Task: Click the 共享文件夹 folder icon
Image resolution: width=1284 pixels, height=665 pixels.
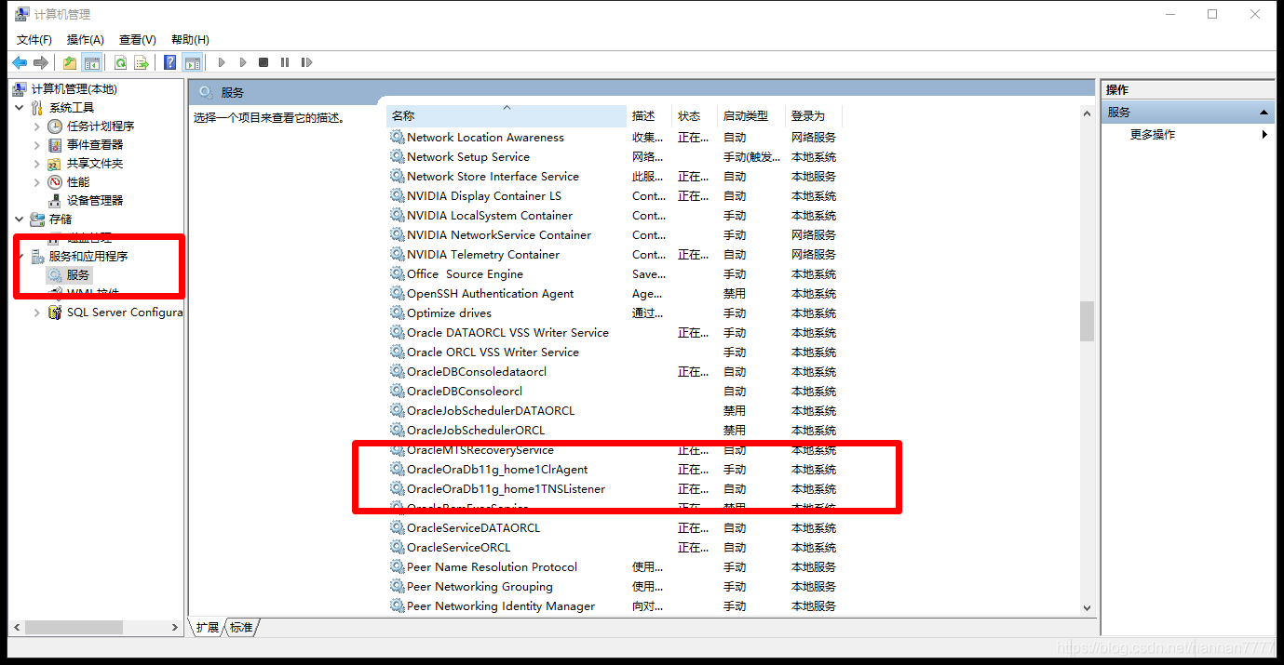Action: click(56, 163)
